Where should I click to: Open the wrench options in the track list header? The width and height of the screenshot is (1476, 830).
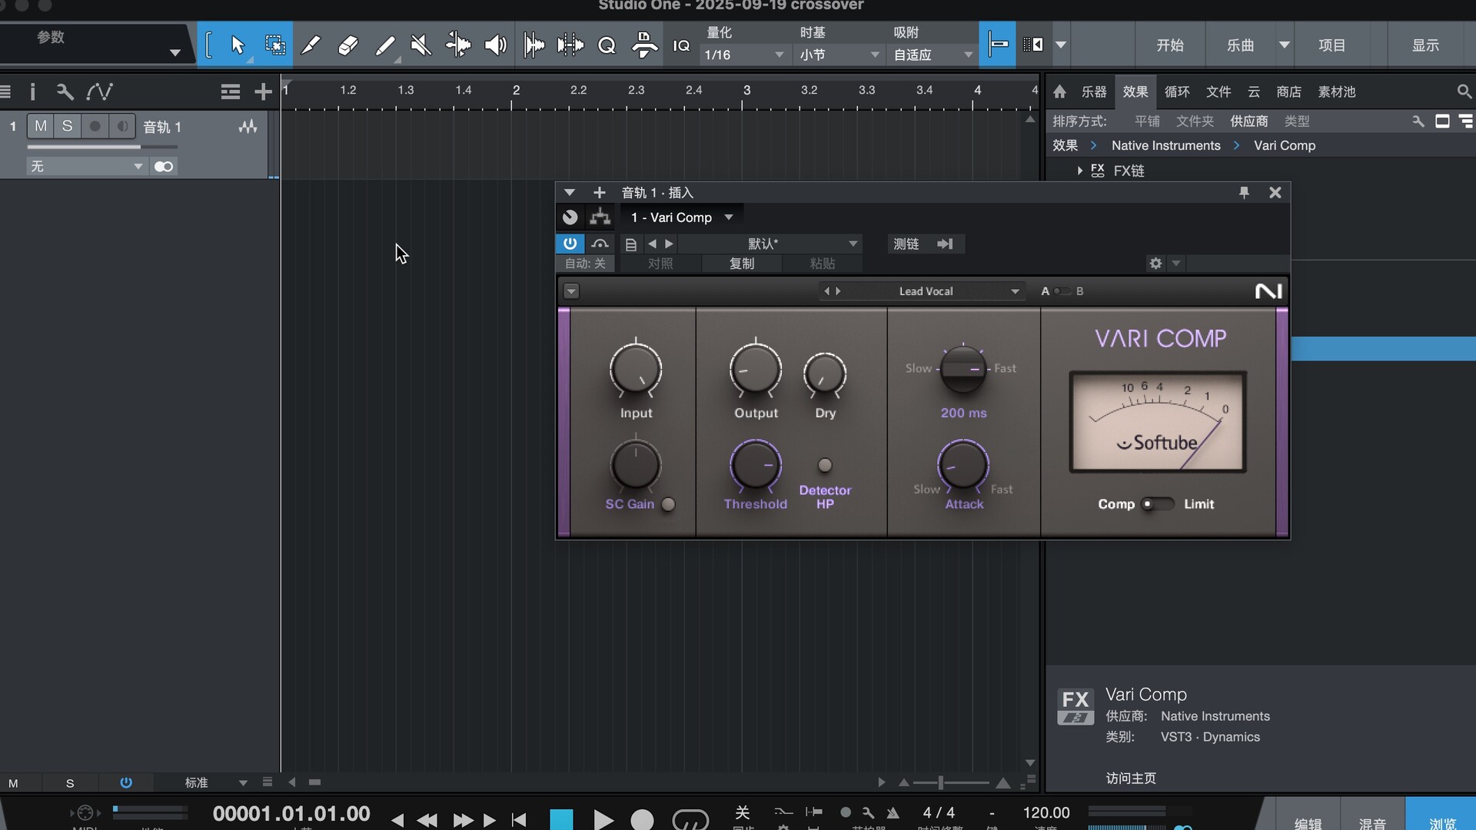pyautogui.click(x=65, y=92)
